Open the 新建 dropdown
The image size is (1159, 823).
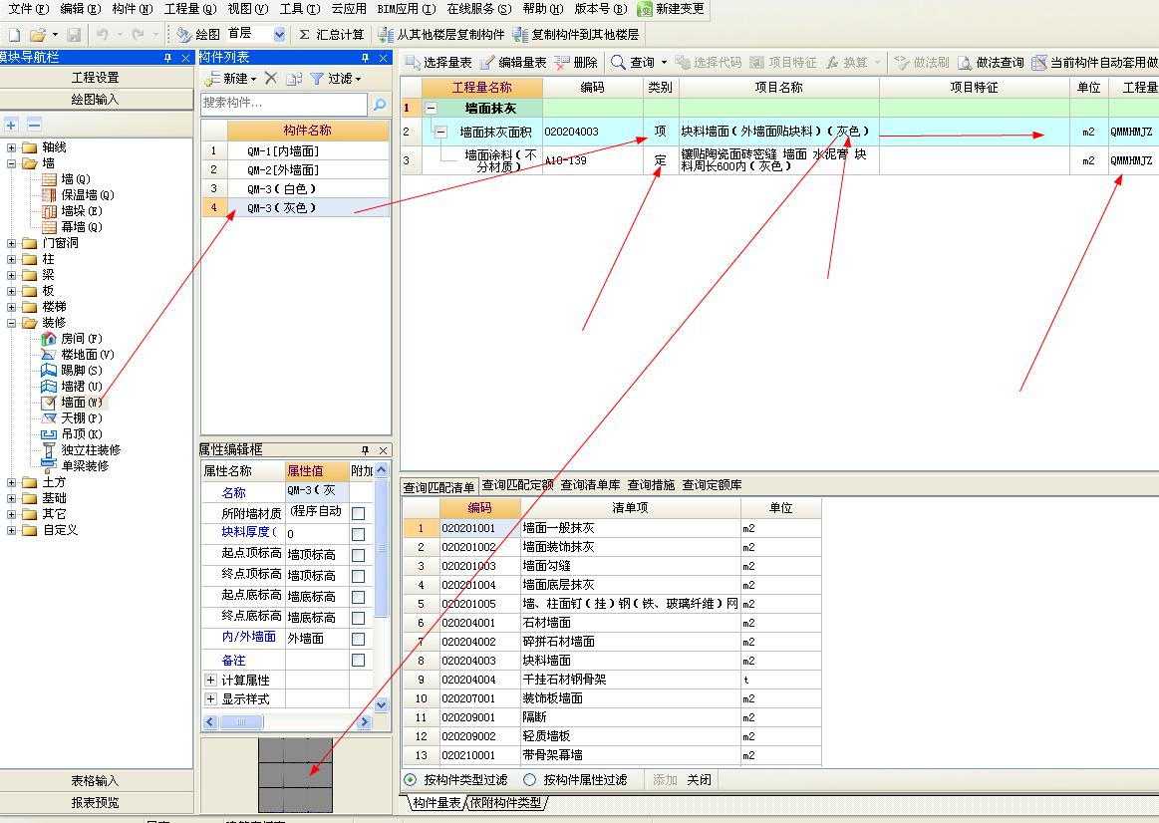click(253, 79)
